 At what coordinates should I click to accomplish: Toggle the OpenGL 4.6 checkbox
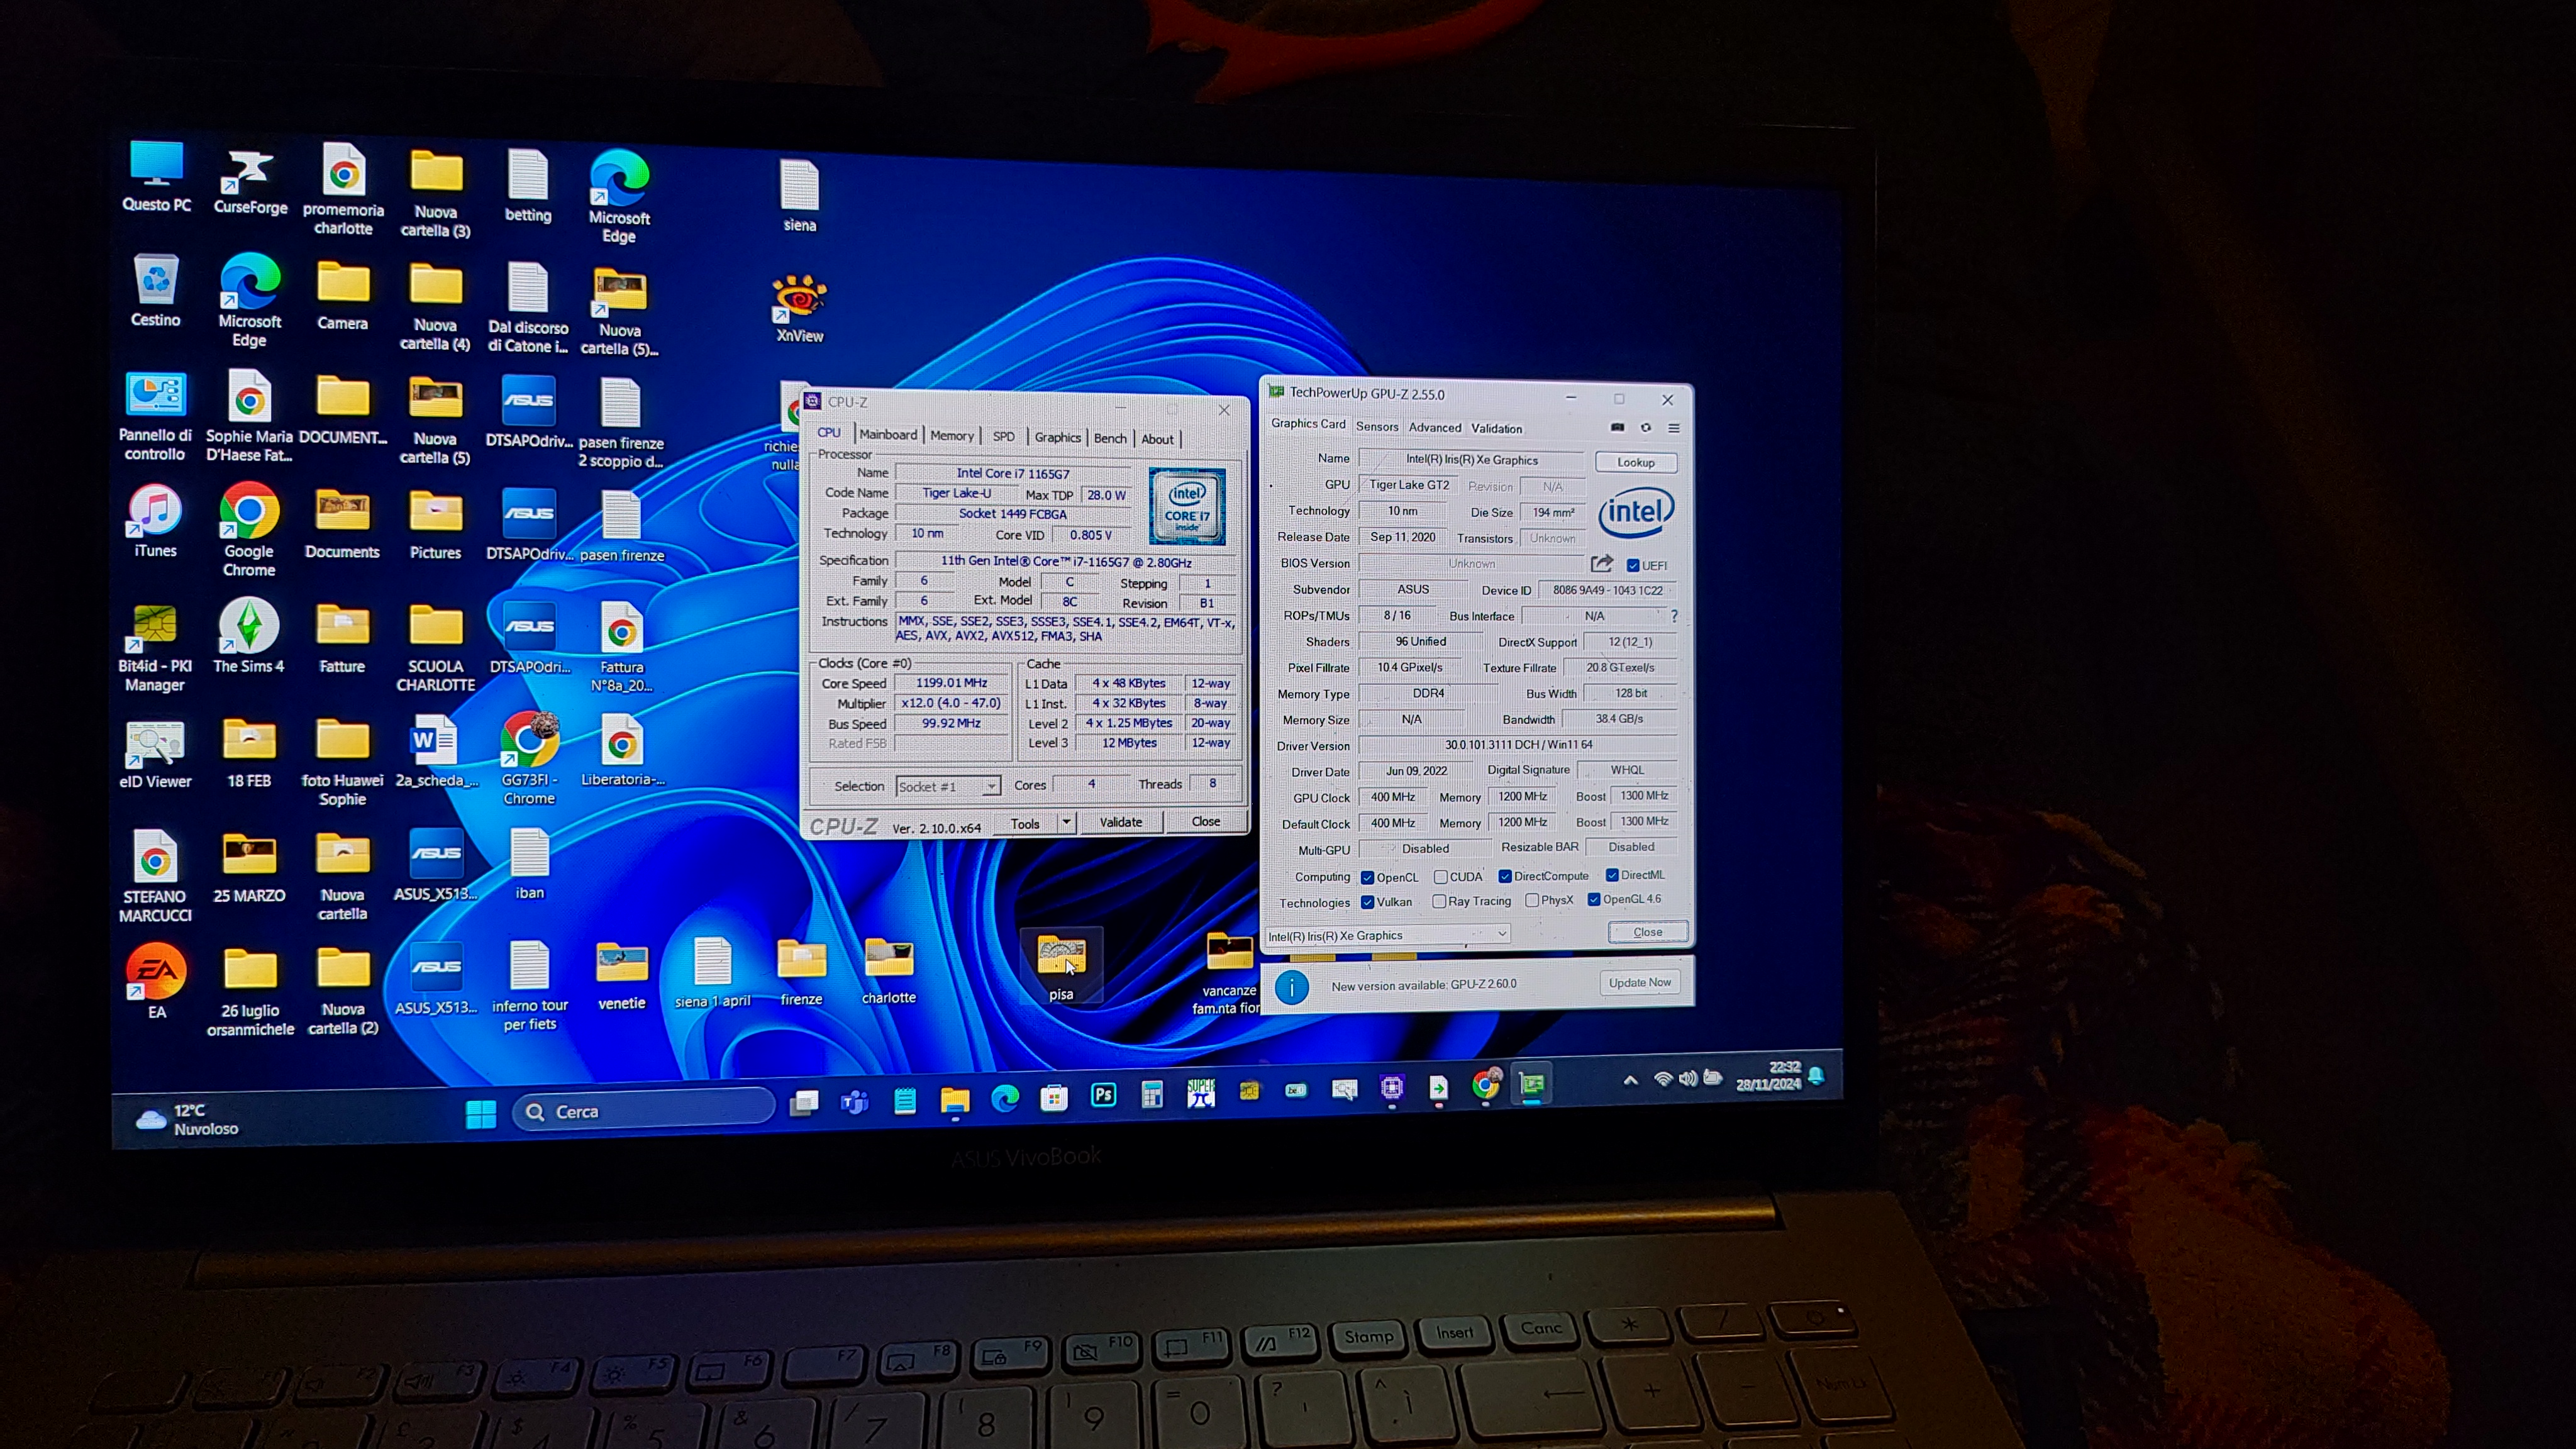click(1594, 899)
